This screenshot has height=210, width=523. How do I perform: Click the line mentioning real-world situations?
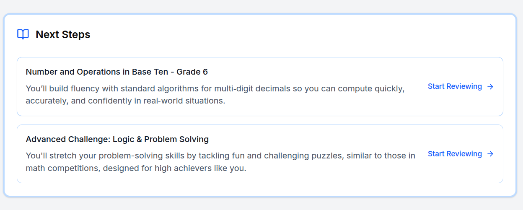coord(125,101)
